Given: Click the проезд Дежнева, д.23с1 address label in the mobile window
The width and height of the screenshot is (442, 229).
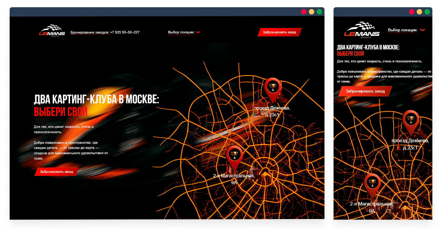Looking at the screenshot, I should (410, 144).
